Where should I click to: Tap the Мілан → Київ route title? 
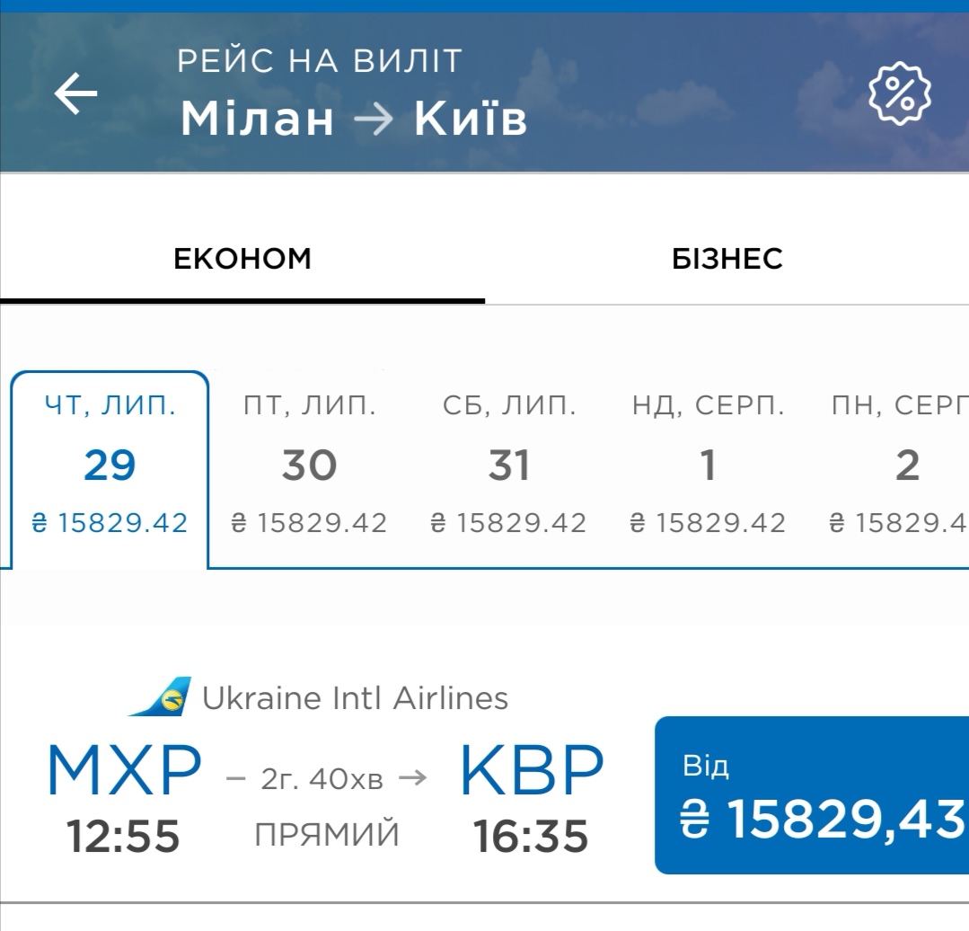click(x=354, y=118)
